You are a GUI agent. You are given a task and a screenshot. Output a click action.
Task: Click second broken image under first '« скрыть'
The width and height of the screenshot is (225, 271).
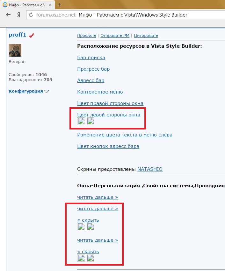(x=91, y=226)
